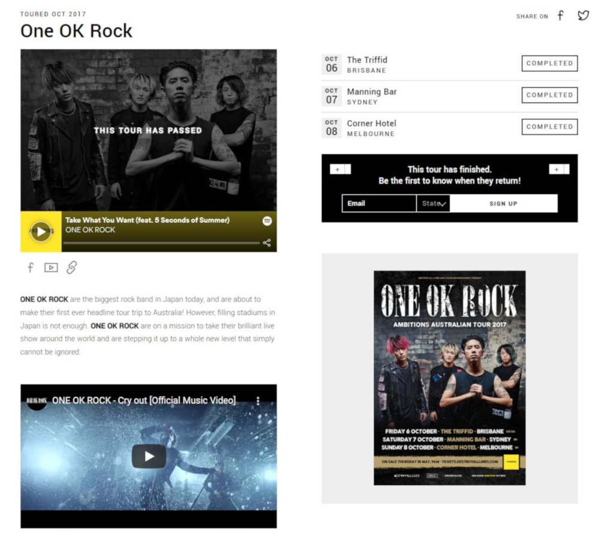
Task: Click the YouTube channel avatar on video
Action: (37, 401)
